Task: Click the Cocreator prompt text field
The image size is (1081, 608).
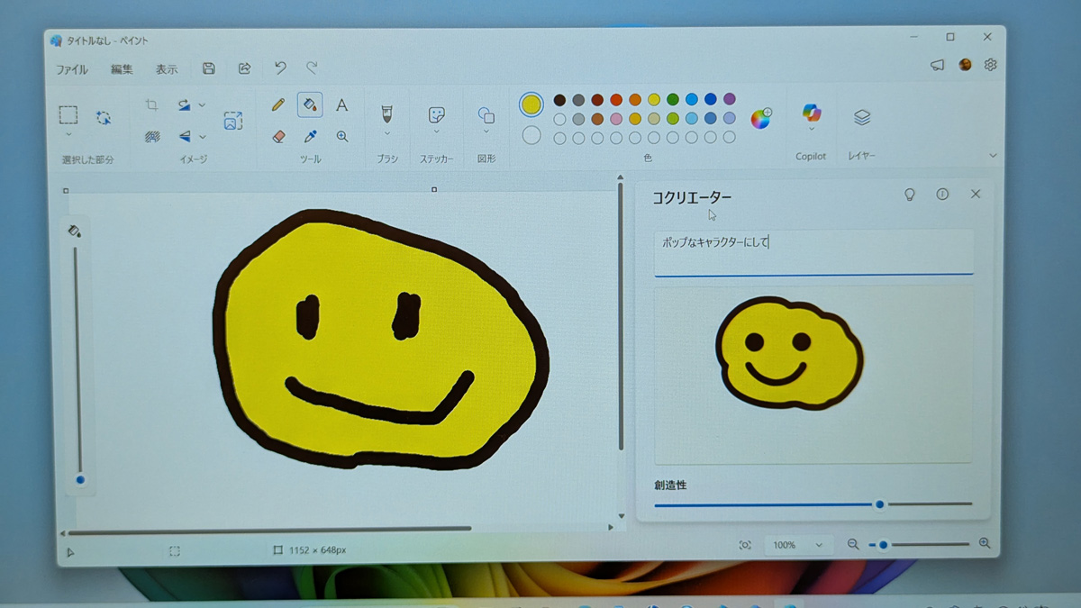Action: (814, 252)
